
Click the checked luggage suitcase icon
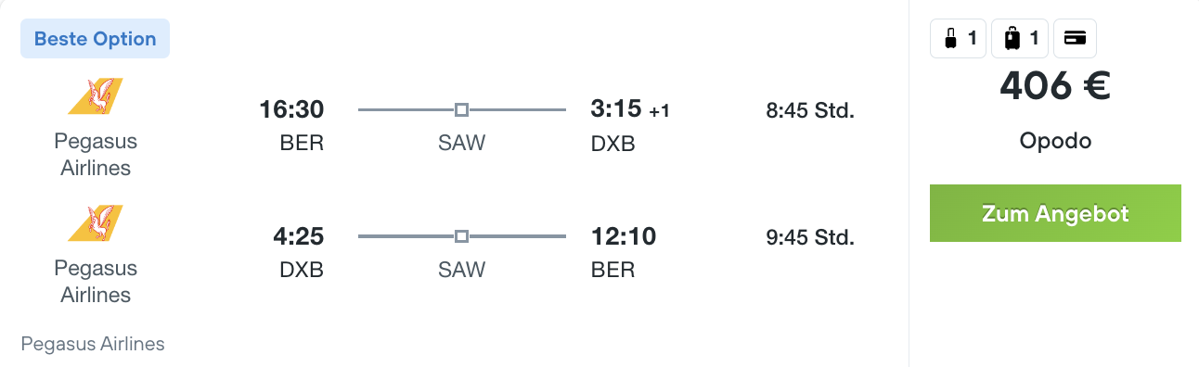click(x=1012, y=39)
